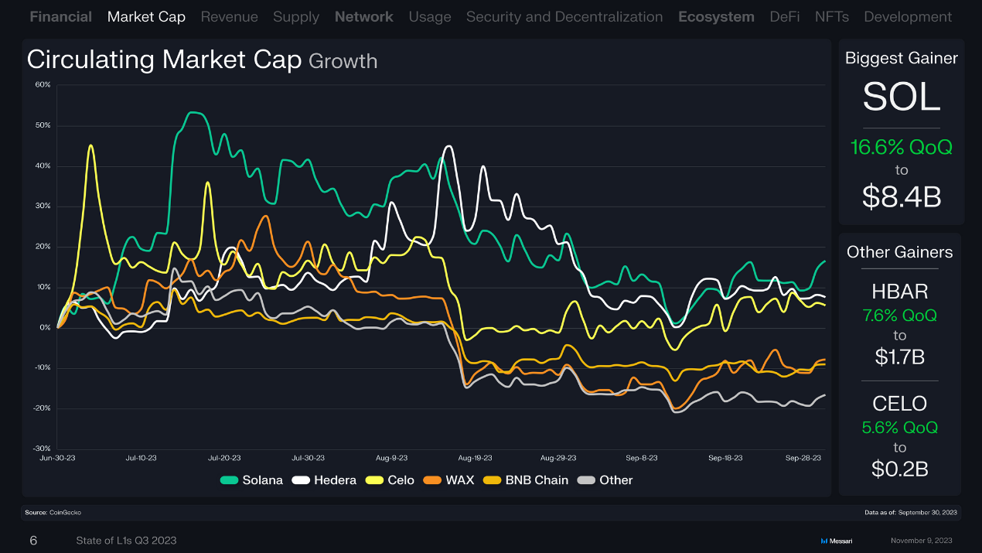Click the orange WAX legend swatch
Viewport: 982px width, 553px height.
(432, 480)
